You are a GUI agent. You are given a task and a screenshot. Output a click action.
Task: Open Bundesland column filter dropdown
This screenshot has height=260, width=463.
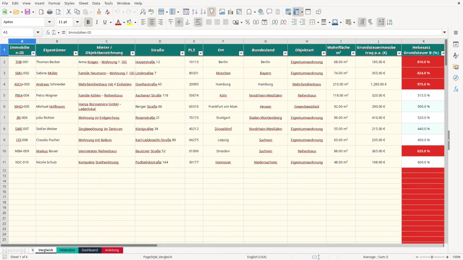pyautogui.click(x=284, y=53)
